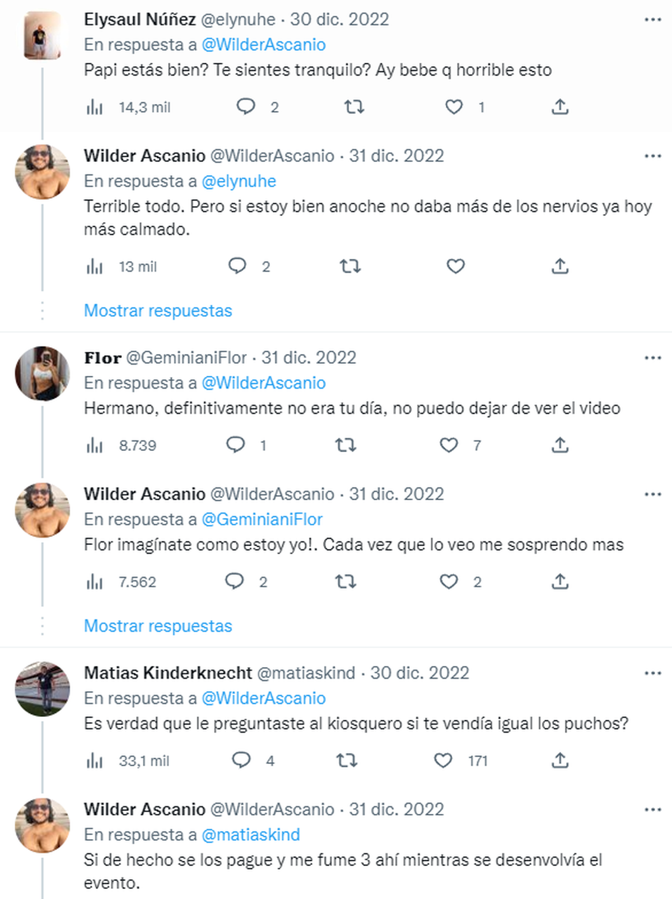The width and height of the screenshot is (672, 899).
Task: Open Flor's profile picture
Action: pos(43,374)
